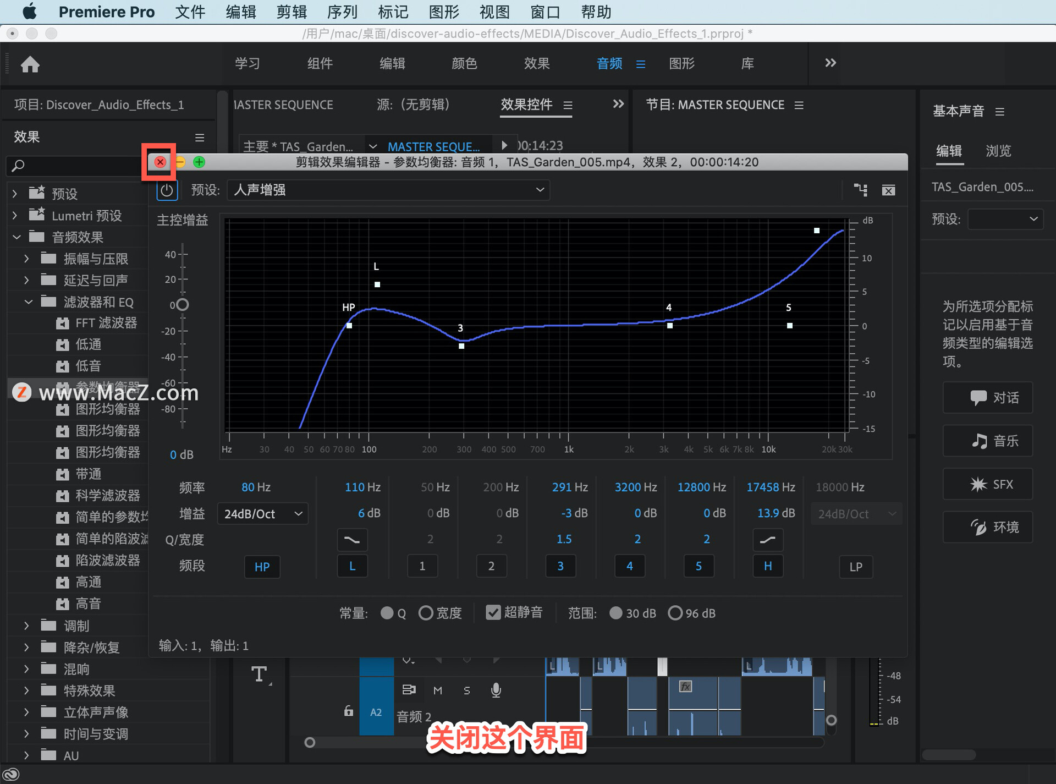Screen dimensions: 1056x784
Task: Select the 96 dB range radio button
Action: click(675, 613)
